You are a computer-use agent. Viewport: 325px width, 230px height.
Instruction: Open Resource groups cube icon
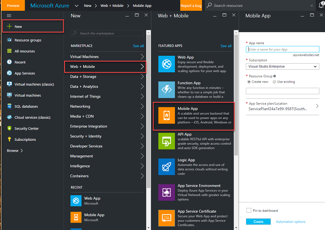pos(10,40)
